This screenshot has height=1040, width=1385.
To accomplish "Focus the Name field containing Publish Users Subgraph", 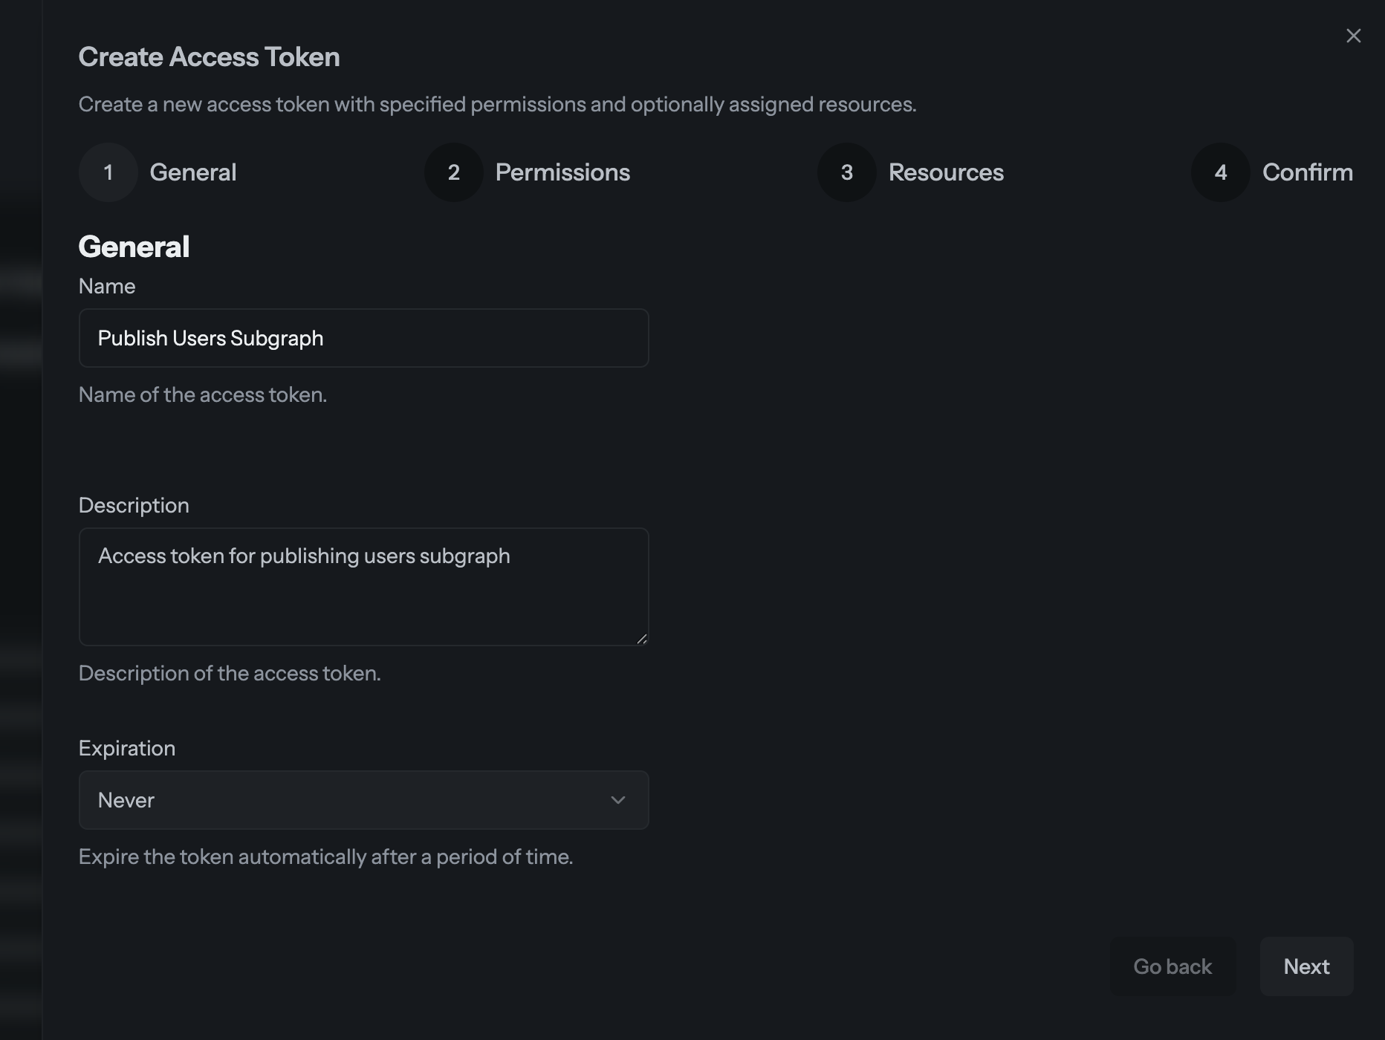I will tap(363, 338).
